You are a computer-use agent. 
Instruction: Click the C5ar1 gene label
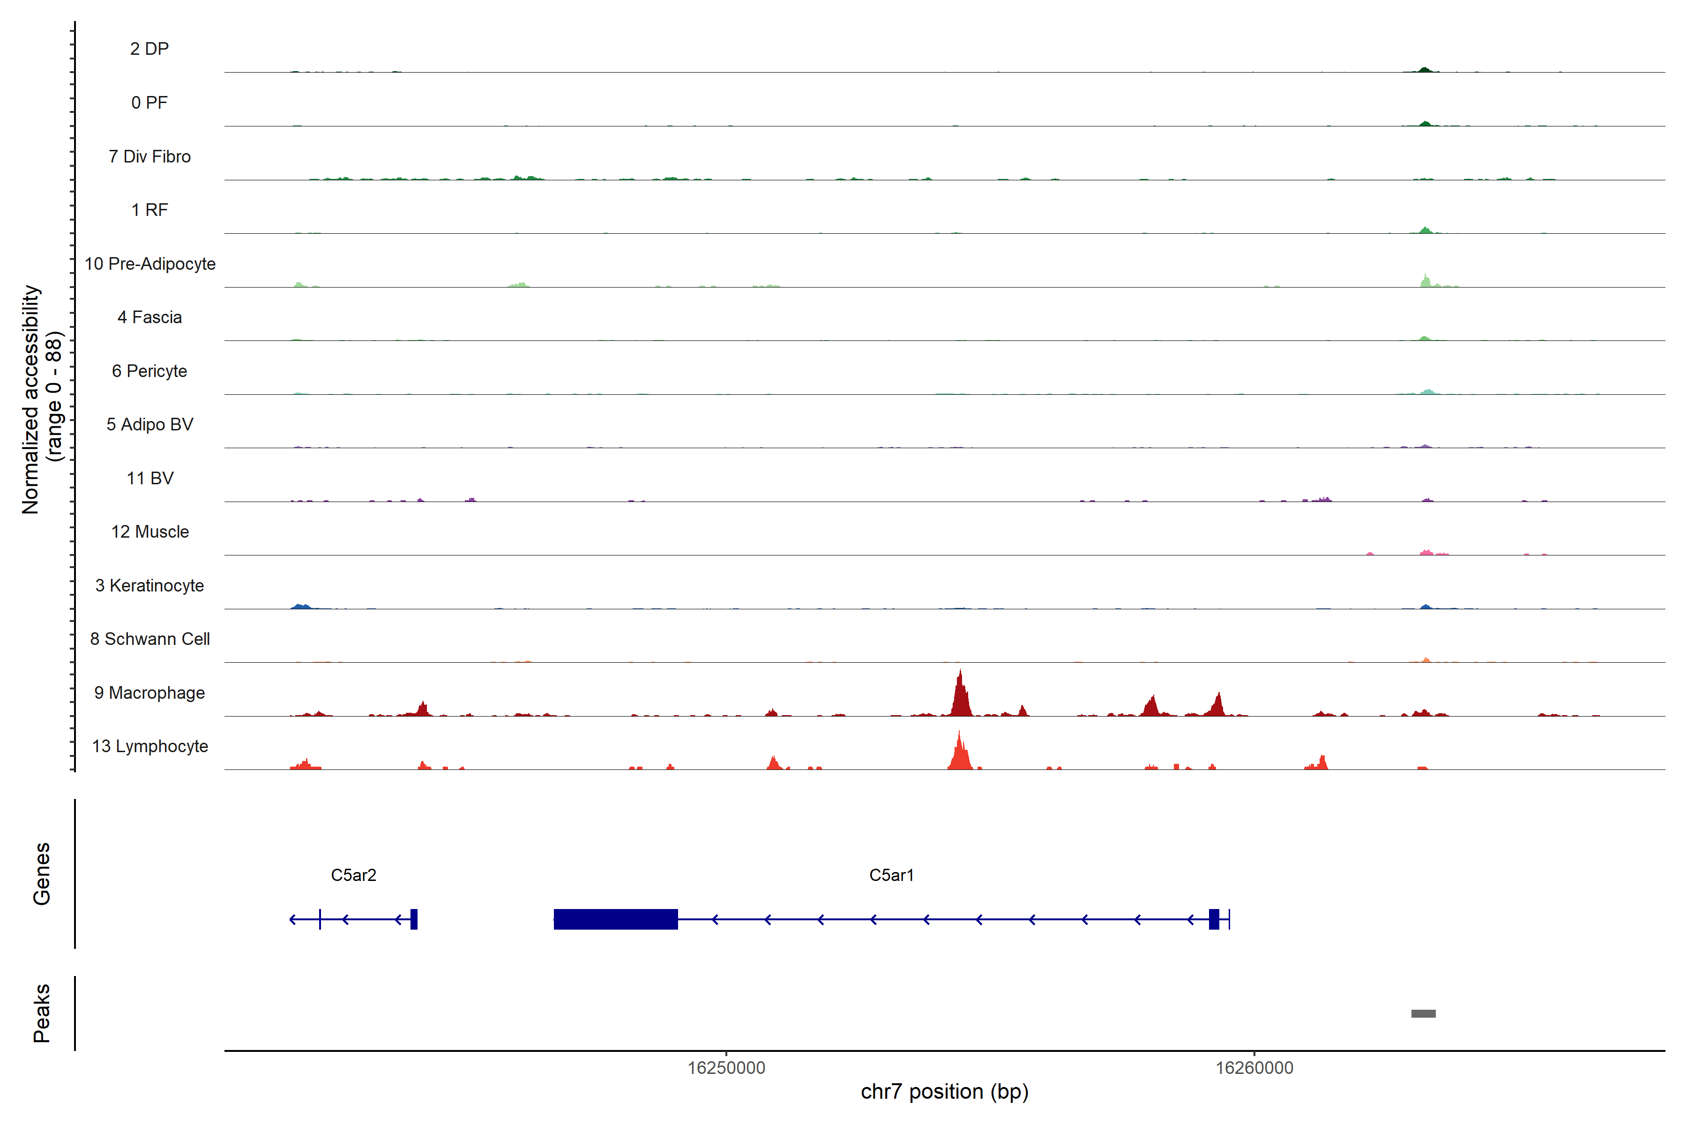tap(891, 874)
